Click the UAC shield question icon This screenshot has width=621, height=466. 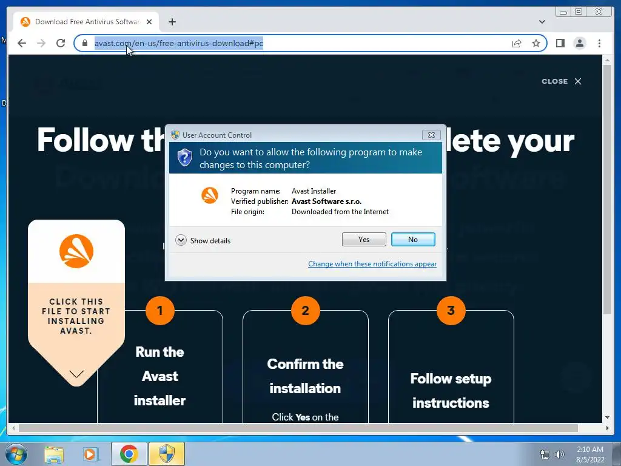(x=184, y=158)
